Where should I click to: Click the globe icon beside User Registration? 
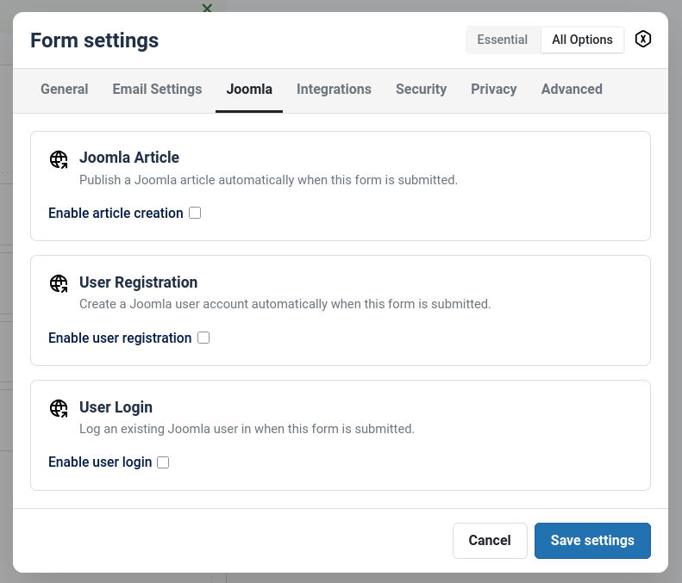point(59,283)
